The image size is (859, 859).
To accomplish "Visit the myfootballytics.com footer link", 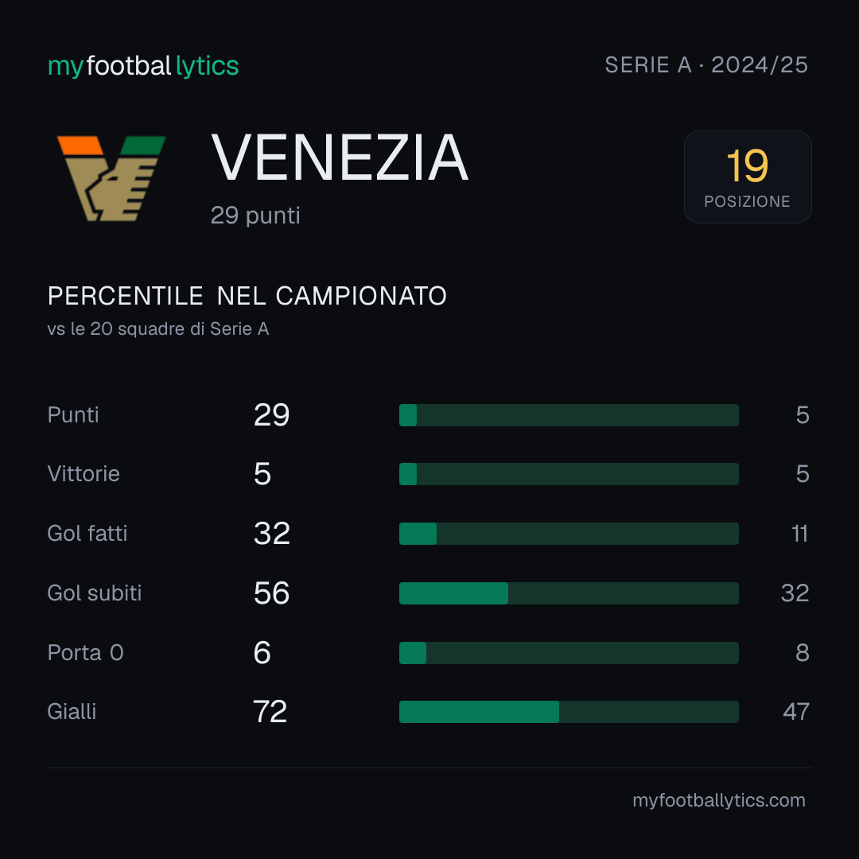I will pyautogui.click(x=719, y=800).
